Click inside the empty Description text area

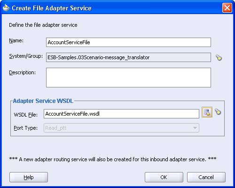128,78
